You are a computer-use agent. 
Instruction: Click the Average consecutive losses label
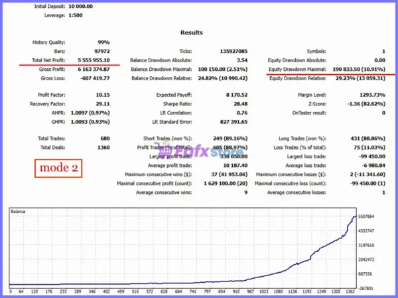pos(297,193)
